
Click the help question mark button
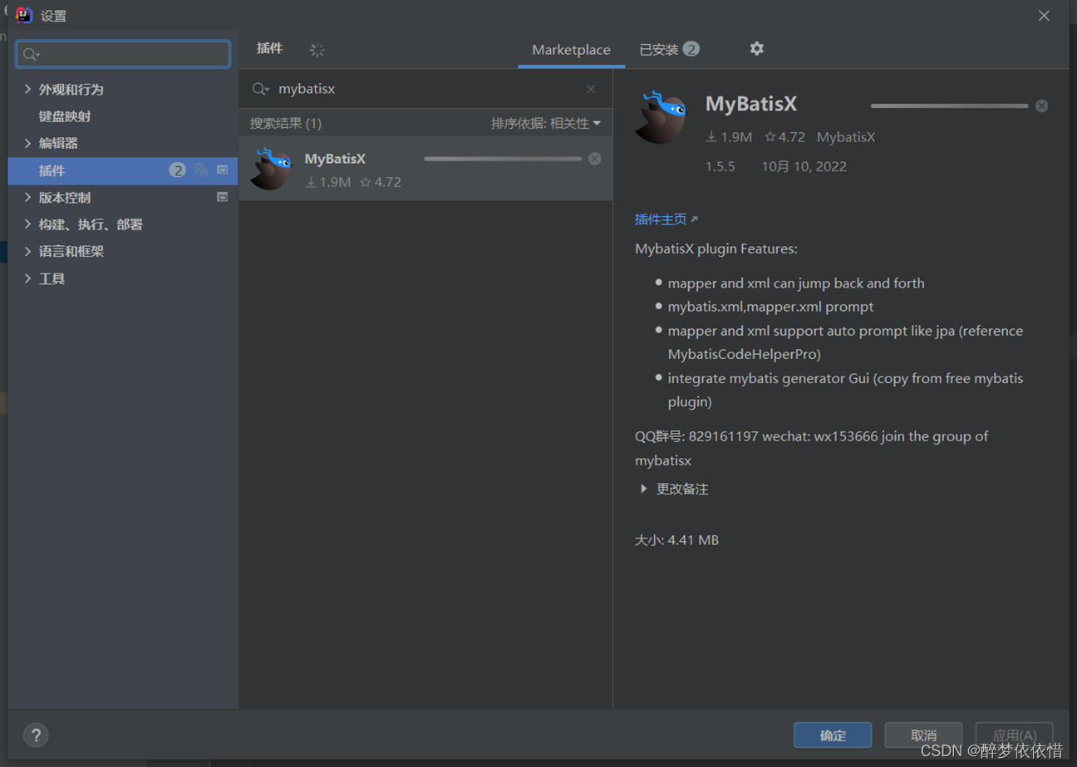click(36, 735)
